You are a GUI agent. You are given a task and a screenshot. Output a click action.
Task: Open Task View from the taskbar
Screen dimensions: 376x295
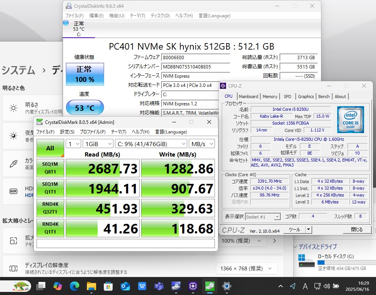[41, 286]
